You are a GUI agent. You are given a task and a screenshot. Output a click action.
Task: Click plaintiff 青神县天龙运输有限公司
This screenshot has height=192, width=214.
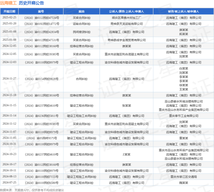click(126, 24)
